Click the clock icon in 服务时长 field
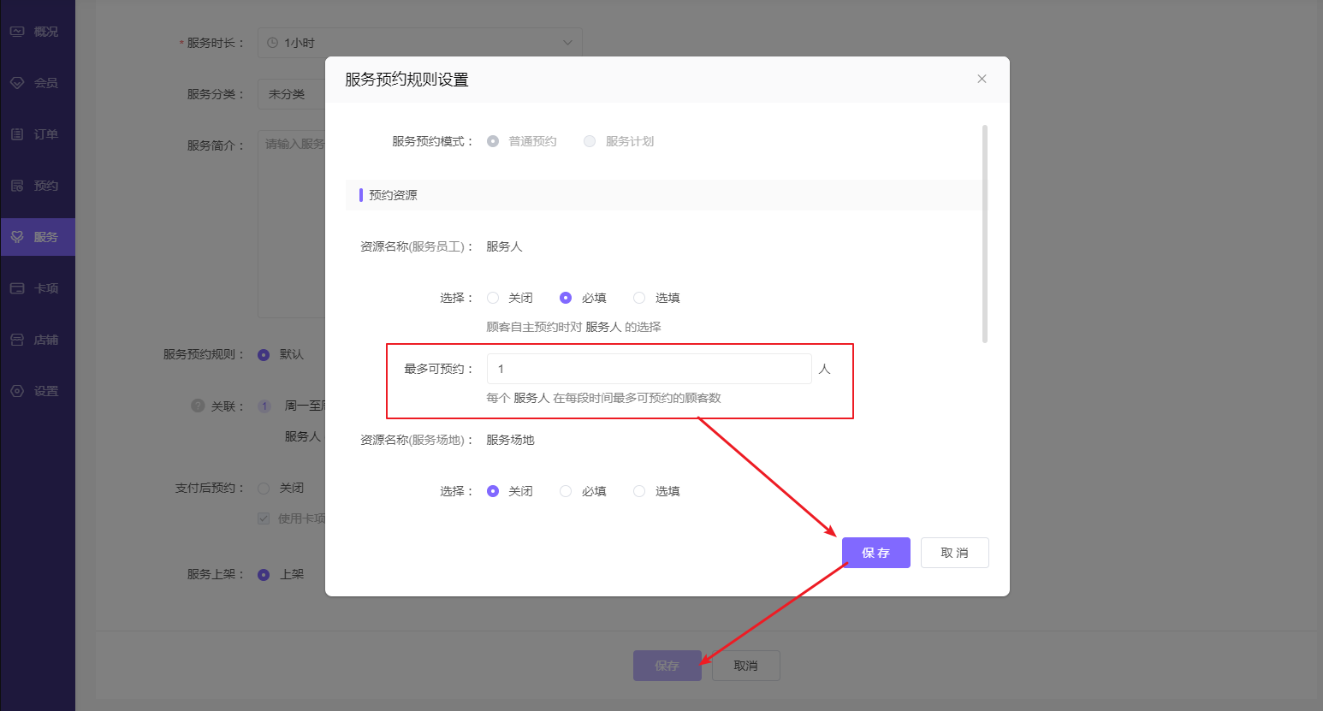This screenshot has width=1323, height=711. click(x=272, y=43)
